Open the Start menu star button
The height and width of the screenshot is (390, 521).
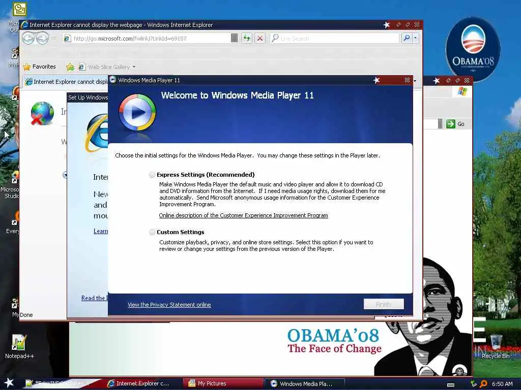tap(9, 383)
